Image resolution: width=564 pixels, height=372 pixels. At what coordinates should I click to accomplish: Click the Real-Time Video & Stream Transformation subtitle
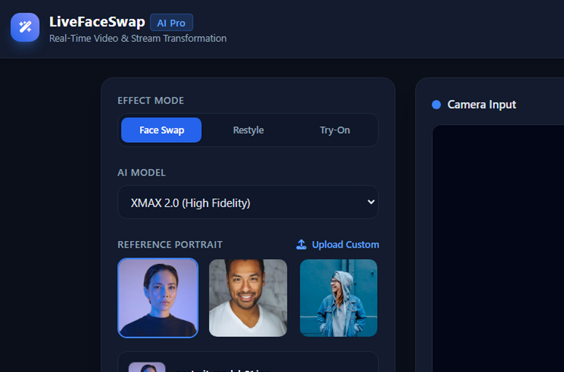pos(138,39)
